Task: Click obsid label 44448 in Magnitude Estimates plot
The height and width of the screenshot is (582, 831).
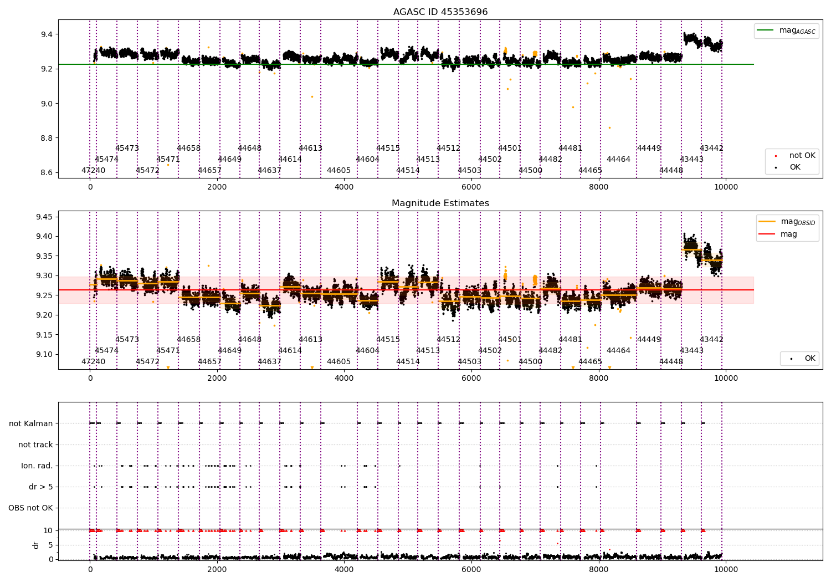Action: [x=671, y=361]
